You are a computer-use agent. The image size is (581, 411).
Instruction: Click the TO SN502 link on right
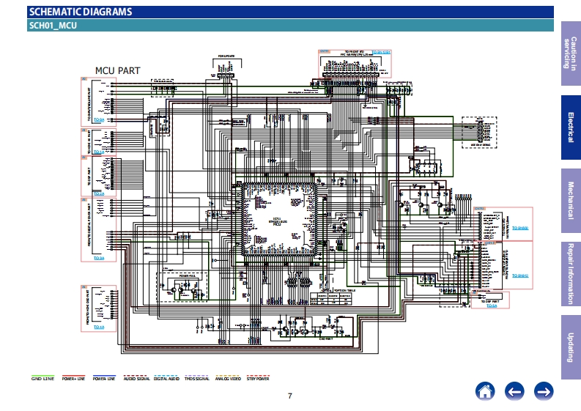coord(520,229)
